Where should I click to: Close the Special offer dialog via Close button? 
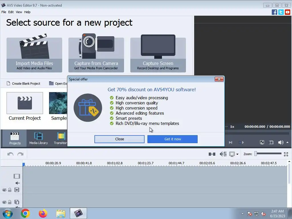coord(119,139)
